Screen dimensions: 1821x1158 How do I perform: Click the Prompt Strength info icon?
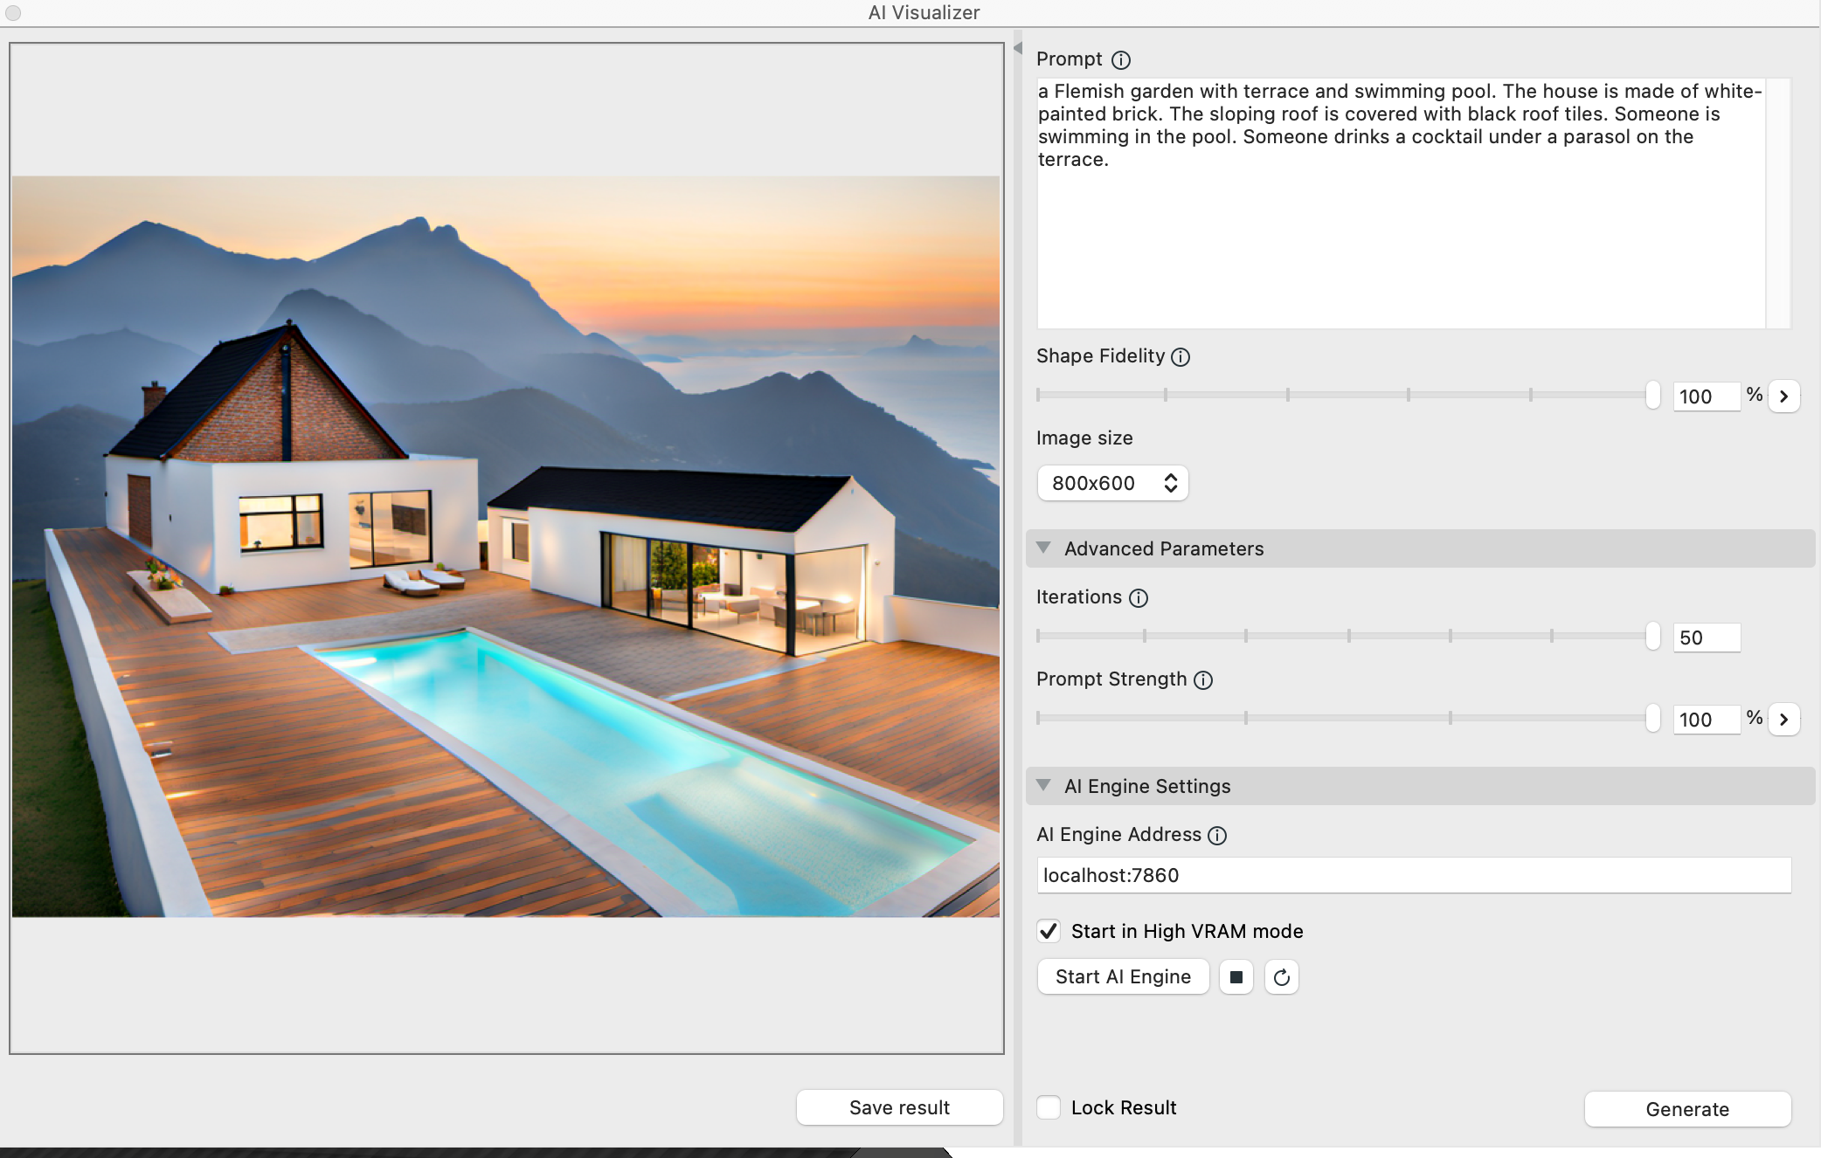tap(1203, 680)
